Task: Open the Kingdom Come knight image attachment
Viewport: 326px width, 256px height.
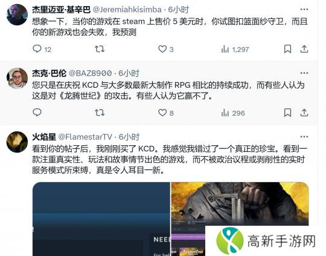Action: pos(240,204)
